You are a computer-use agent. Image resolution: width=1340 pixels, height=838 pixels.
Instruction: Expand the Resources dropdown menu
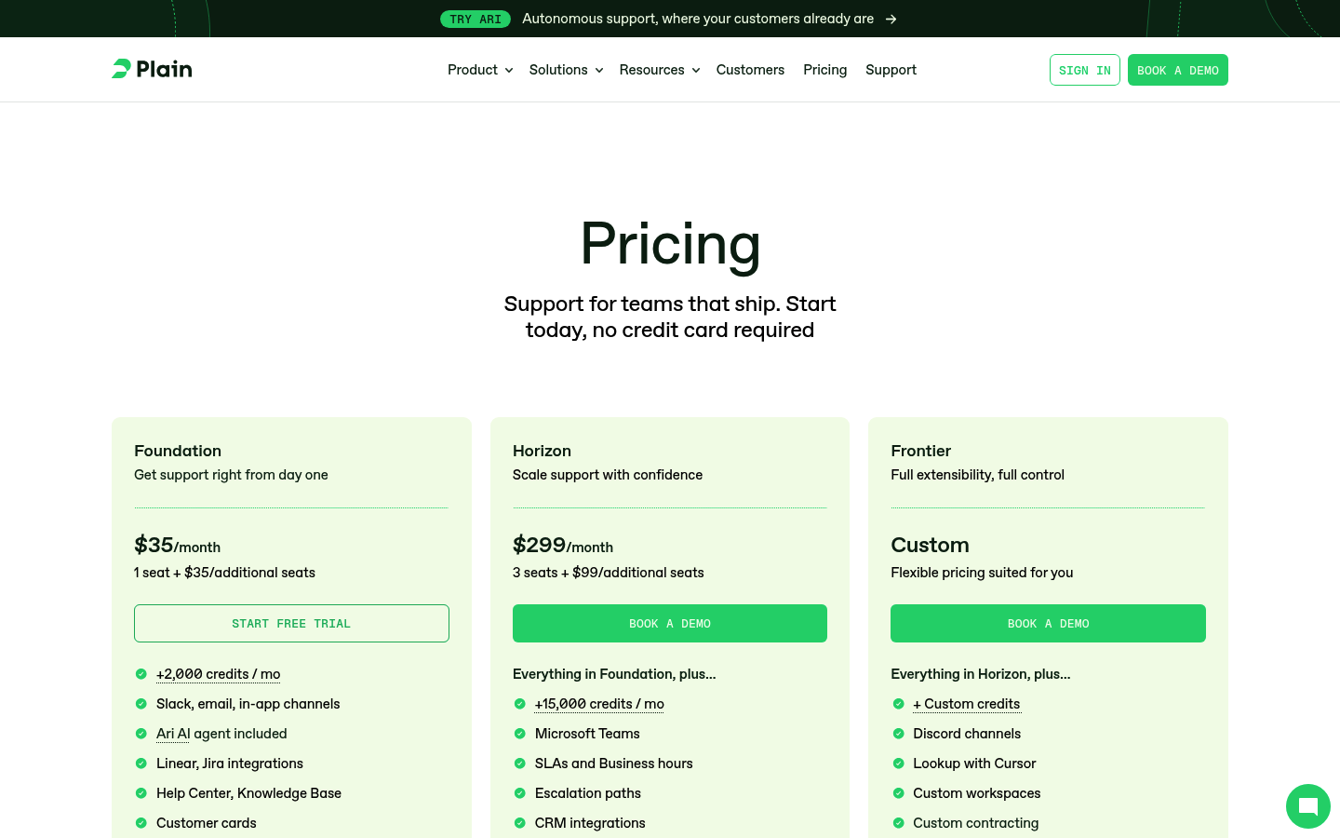pyautogui.click(x=659, y=70)
